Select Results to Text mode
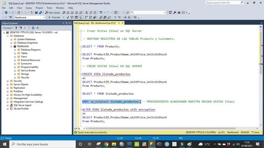 tap(101, 17)
